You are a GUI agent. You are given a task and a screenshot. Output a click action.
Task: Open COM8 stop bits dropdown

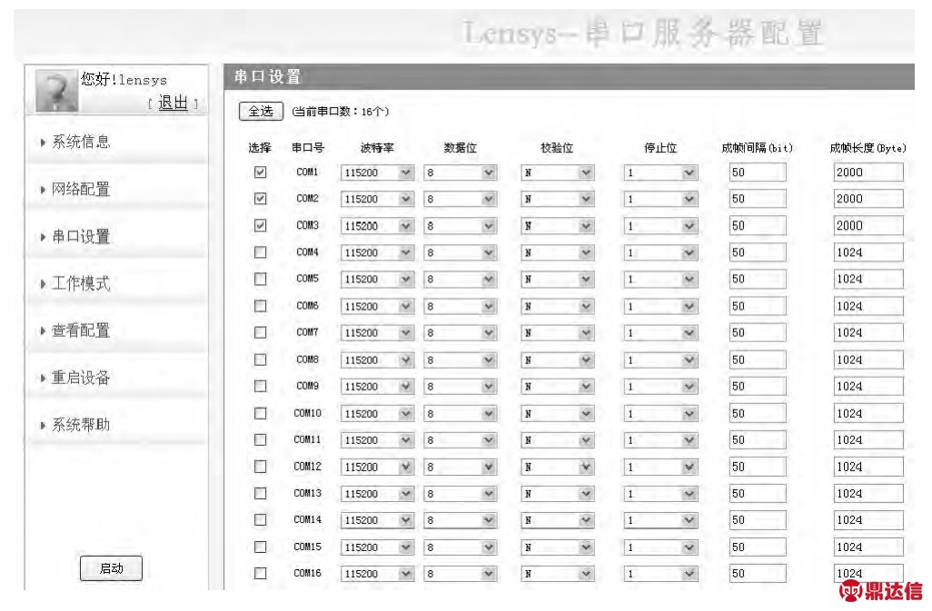point(660,360)
